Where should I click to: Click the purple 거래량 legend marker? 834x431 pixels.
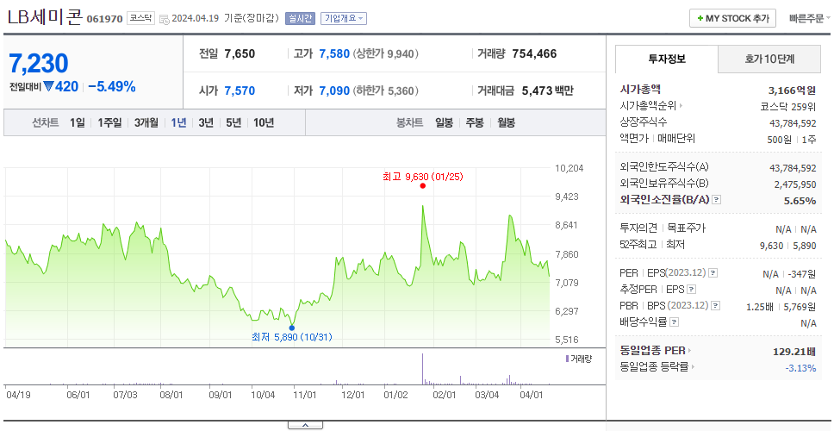[x=567, y=359]
